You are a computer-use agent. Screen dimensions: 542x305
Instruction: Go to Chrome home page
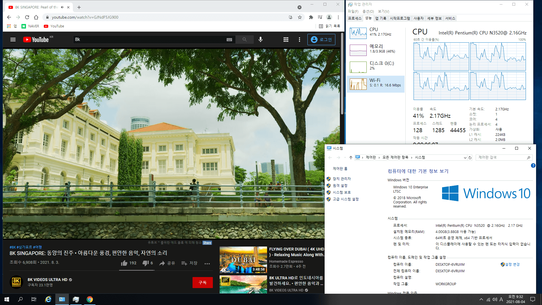(36, 17)
